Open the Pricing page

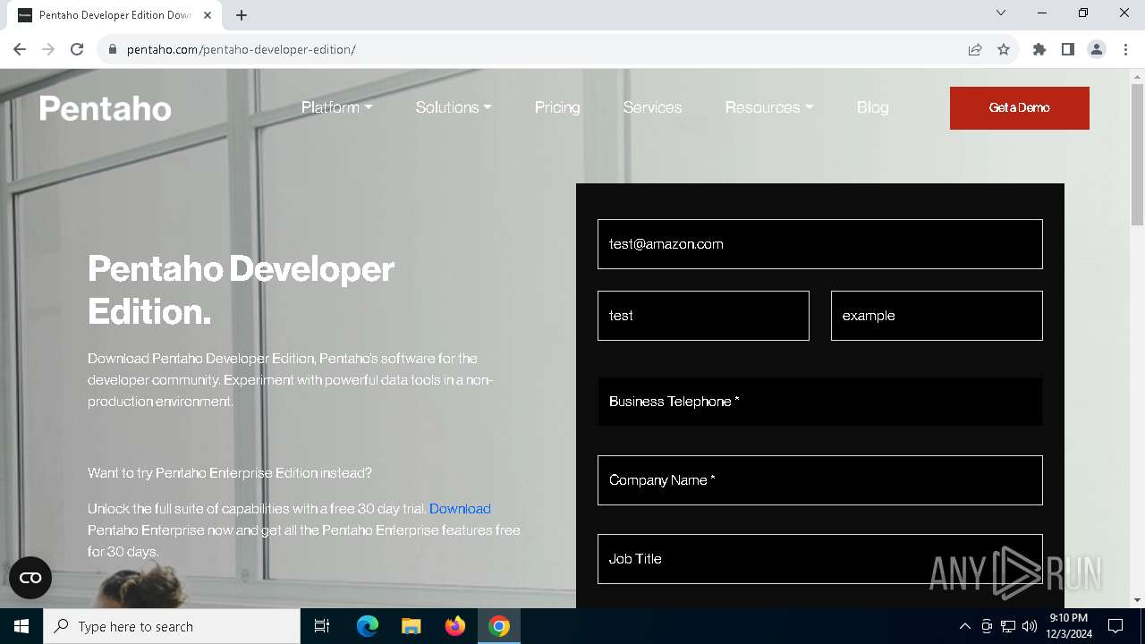click(x=557, y=107)
